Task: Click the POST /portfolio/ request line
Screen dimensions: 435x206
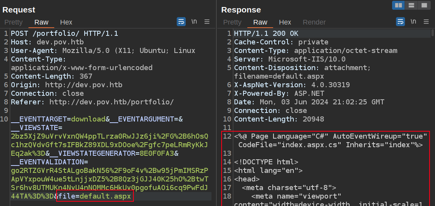Action: tap(64, 33)
